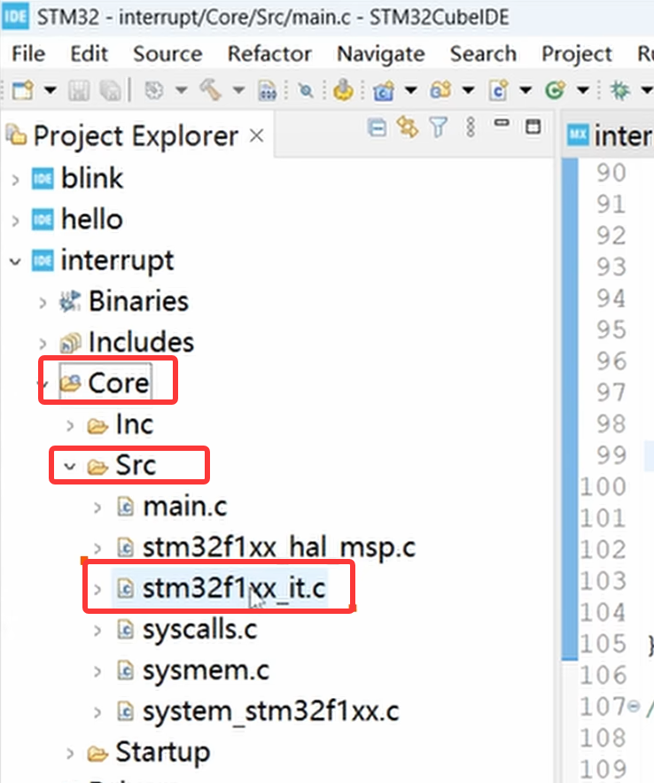Select the Binaries item

click(x=138, y=302)
